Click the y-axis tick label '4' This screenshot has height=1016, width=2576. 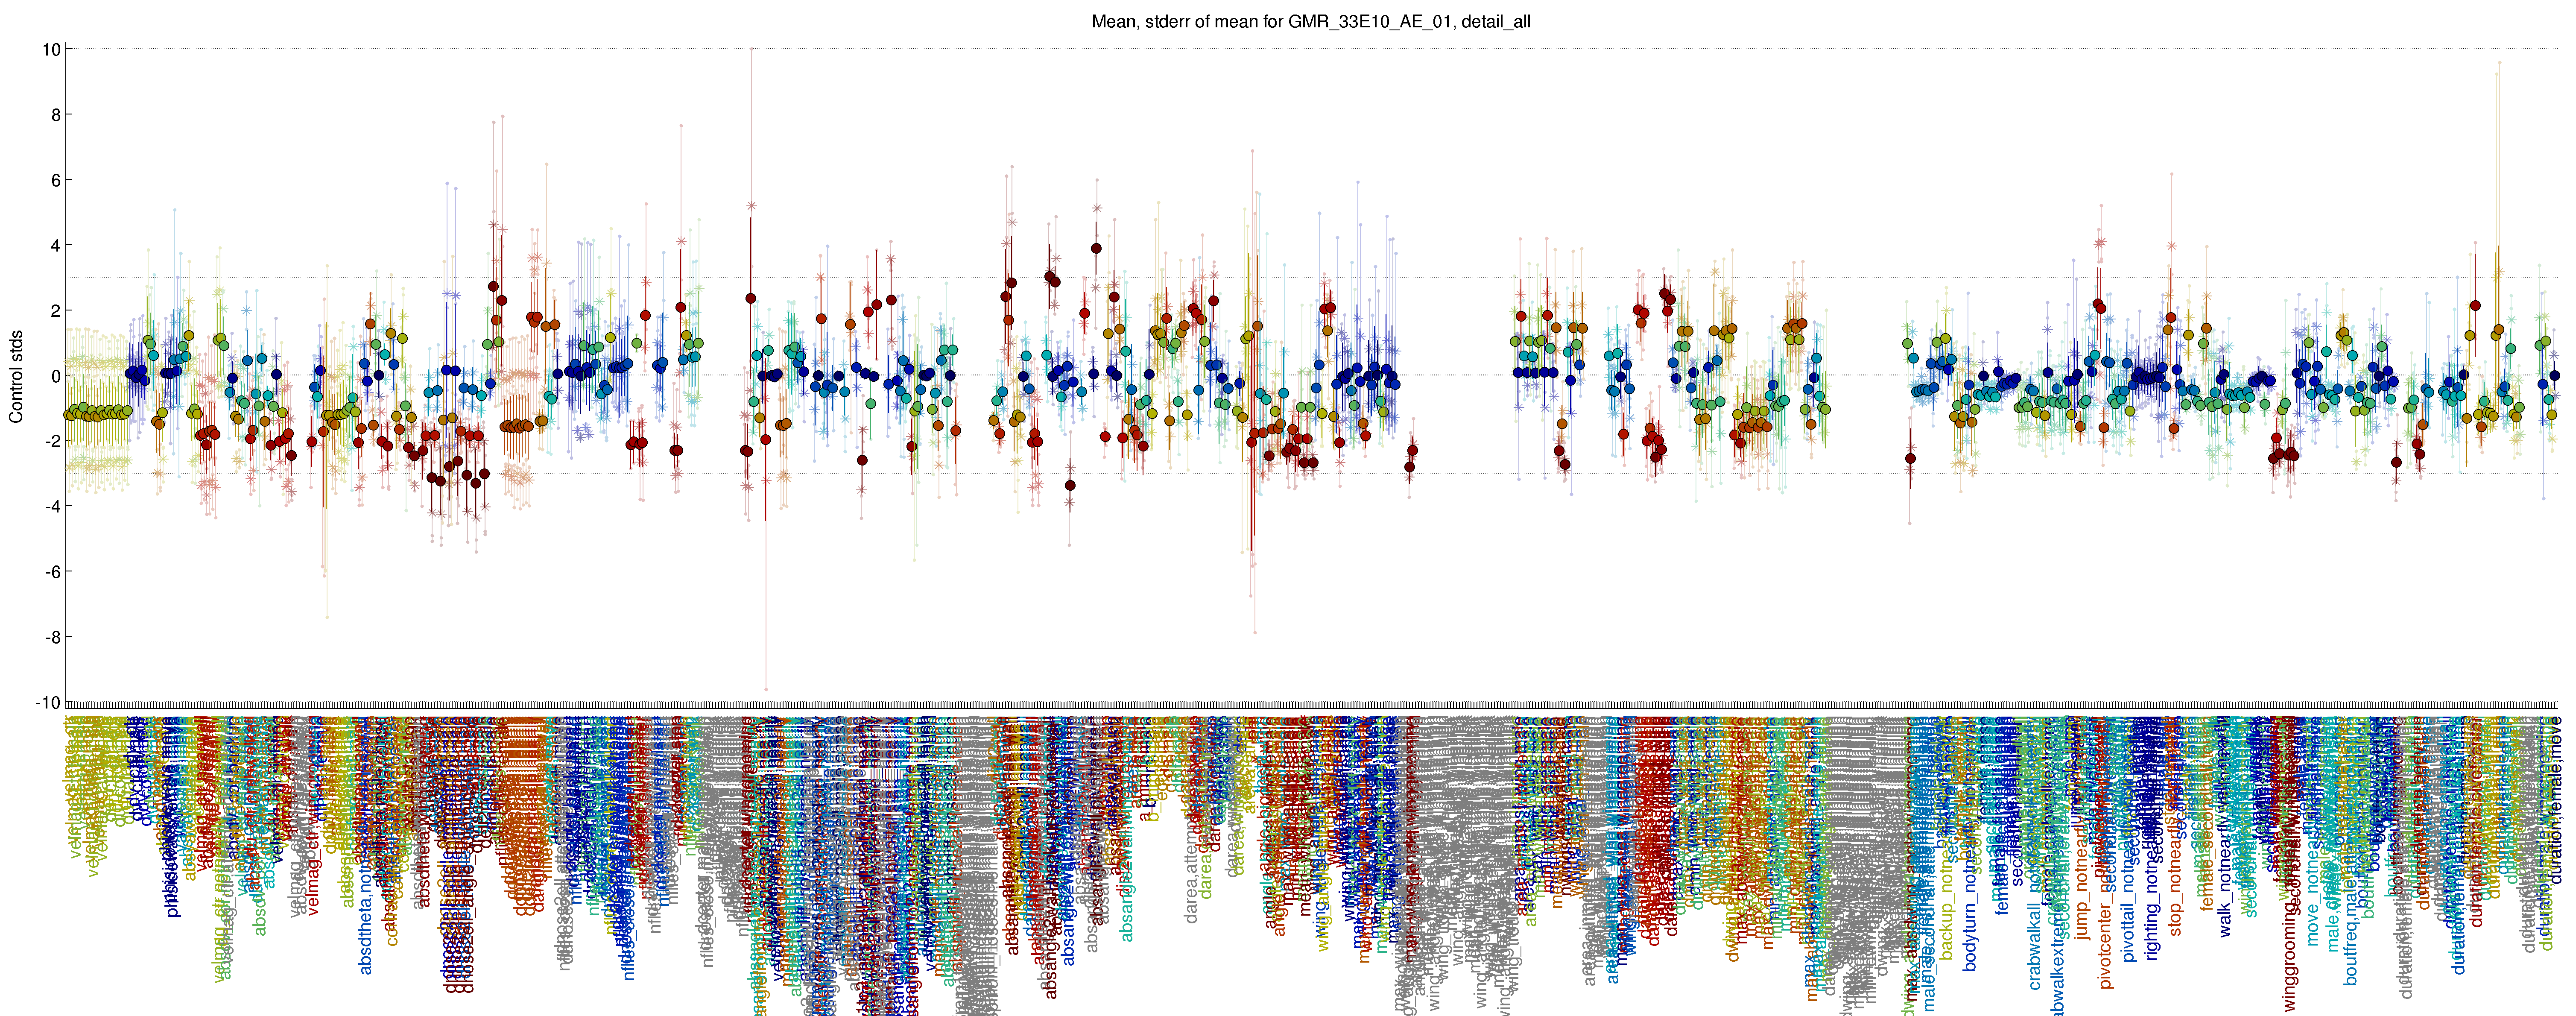pyautogui.click(x=56, y=245)
